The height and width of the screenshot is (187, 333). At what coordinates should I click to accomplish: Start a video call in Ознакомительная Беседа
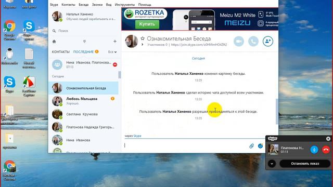pos(239,41)
